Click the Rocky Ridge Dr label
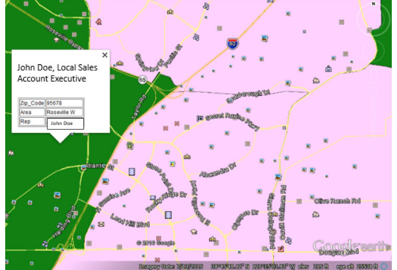Screen dimensions: 397x270 tap(166, 201)
